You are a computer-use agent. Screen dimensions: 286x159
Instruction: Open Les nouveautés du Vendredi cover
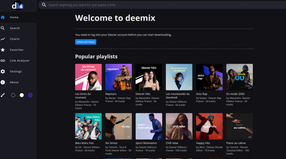179,77
